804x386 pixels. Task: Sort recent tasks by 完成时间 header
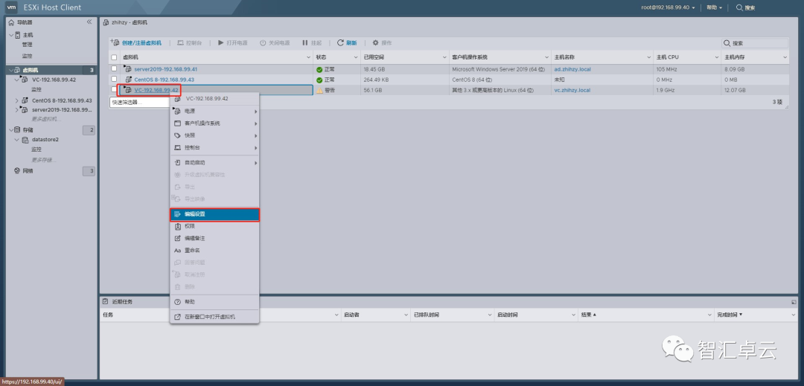click(729, 315)
